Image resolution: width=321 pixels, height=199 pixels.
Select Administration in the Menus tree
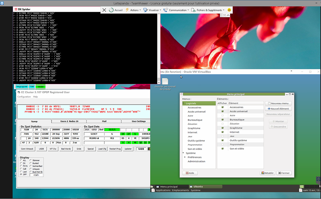[196, 161]
